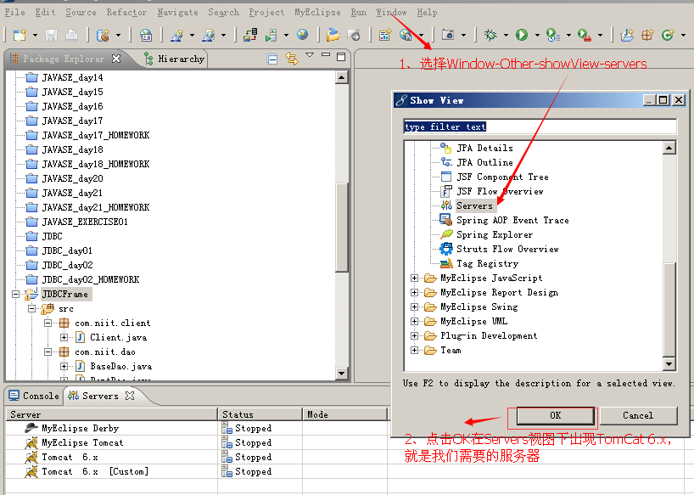
Task: Close the Package Explorer tab
Action: pyautogui.click(x=116, y=59)
